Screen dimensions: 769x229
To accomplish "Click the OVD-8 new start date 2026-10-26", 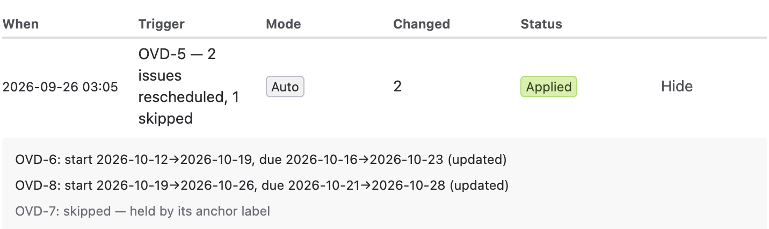I will (217, 185).
